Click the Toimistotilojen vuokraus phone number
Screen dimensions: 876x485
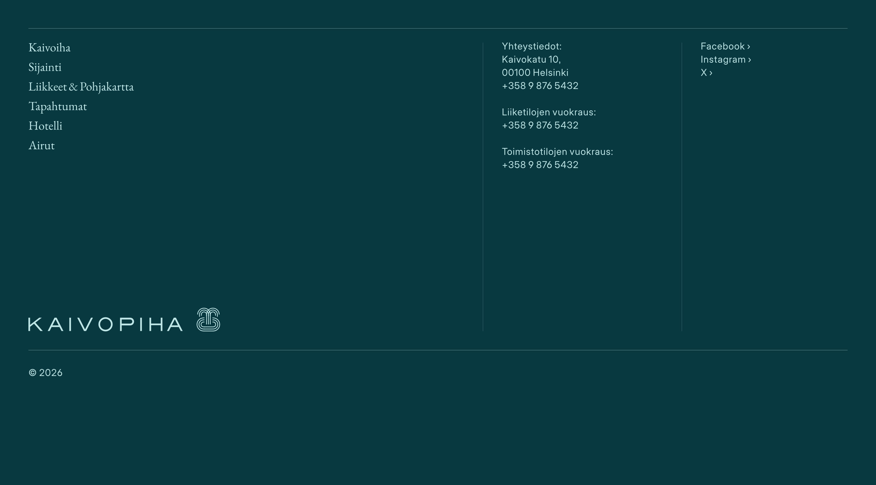540,165
